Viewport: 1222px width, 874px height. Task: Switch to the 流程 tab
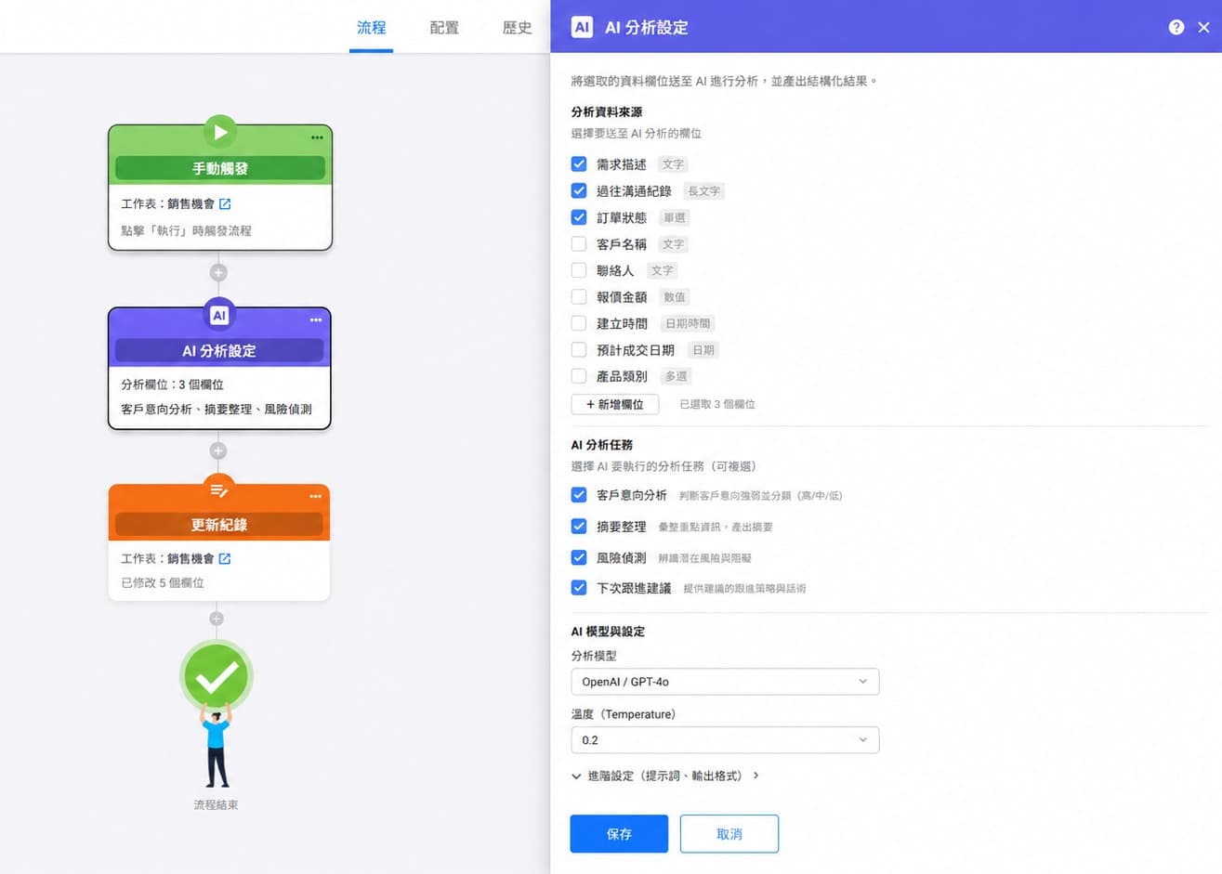tap(371, 28)
